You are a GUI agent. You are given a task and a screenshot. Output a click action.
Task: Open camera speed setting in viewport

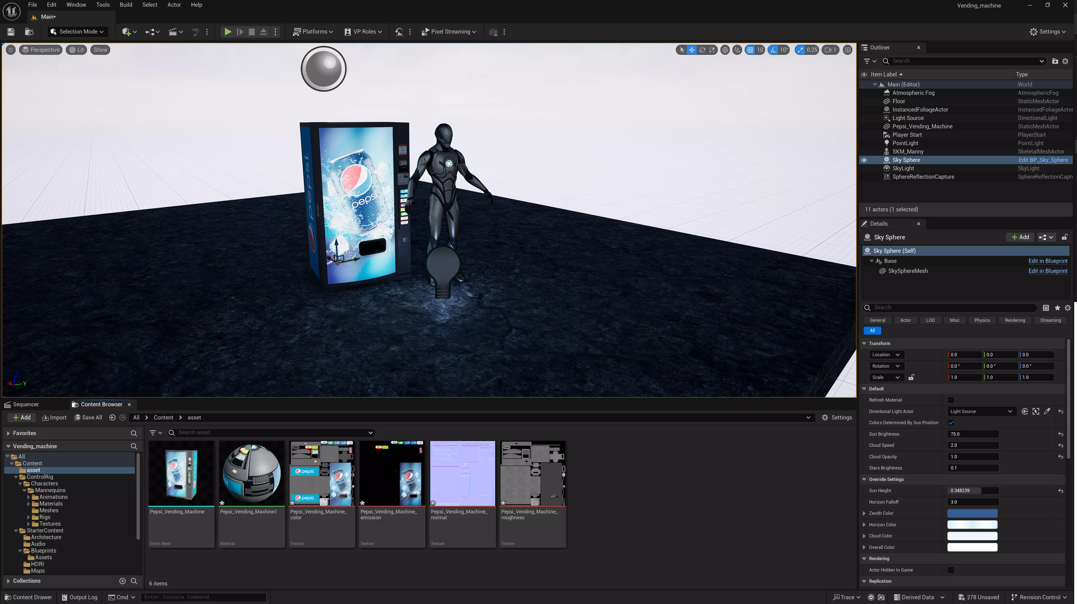pos(831,50)
